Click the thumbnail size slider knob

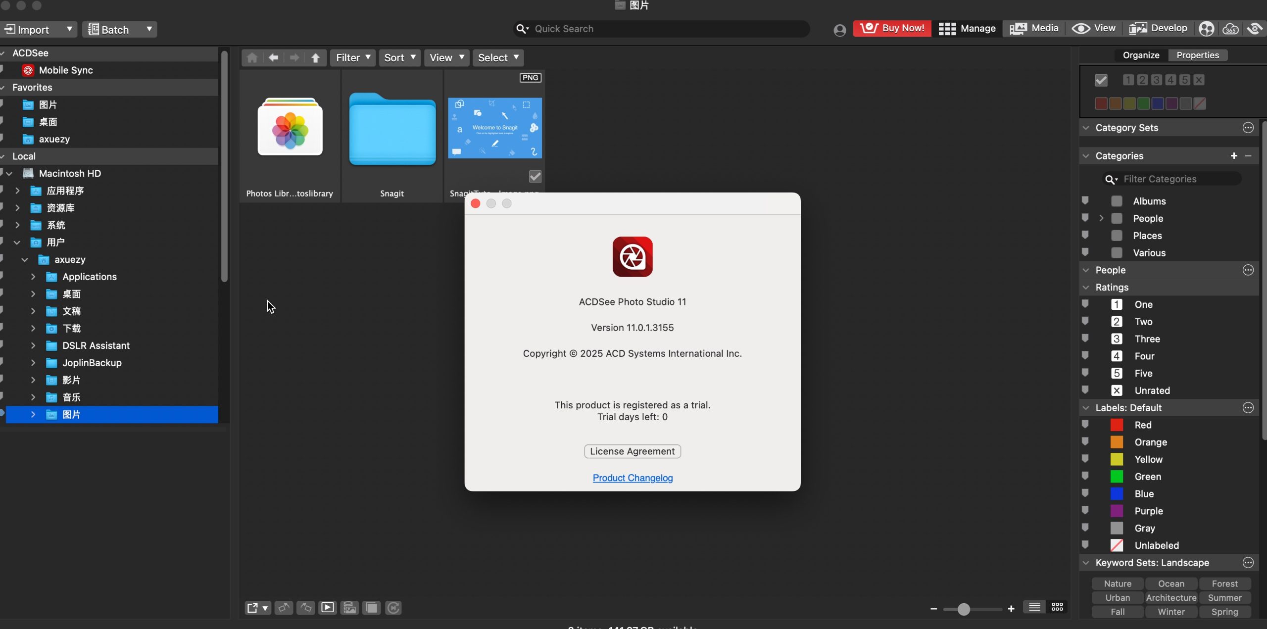tap(963, 609)
